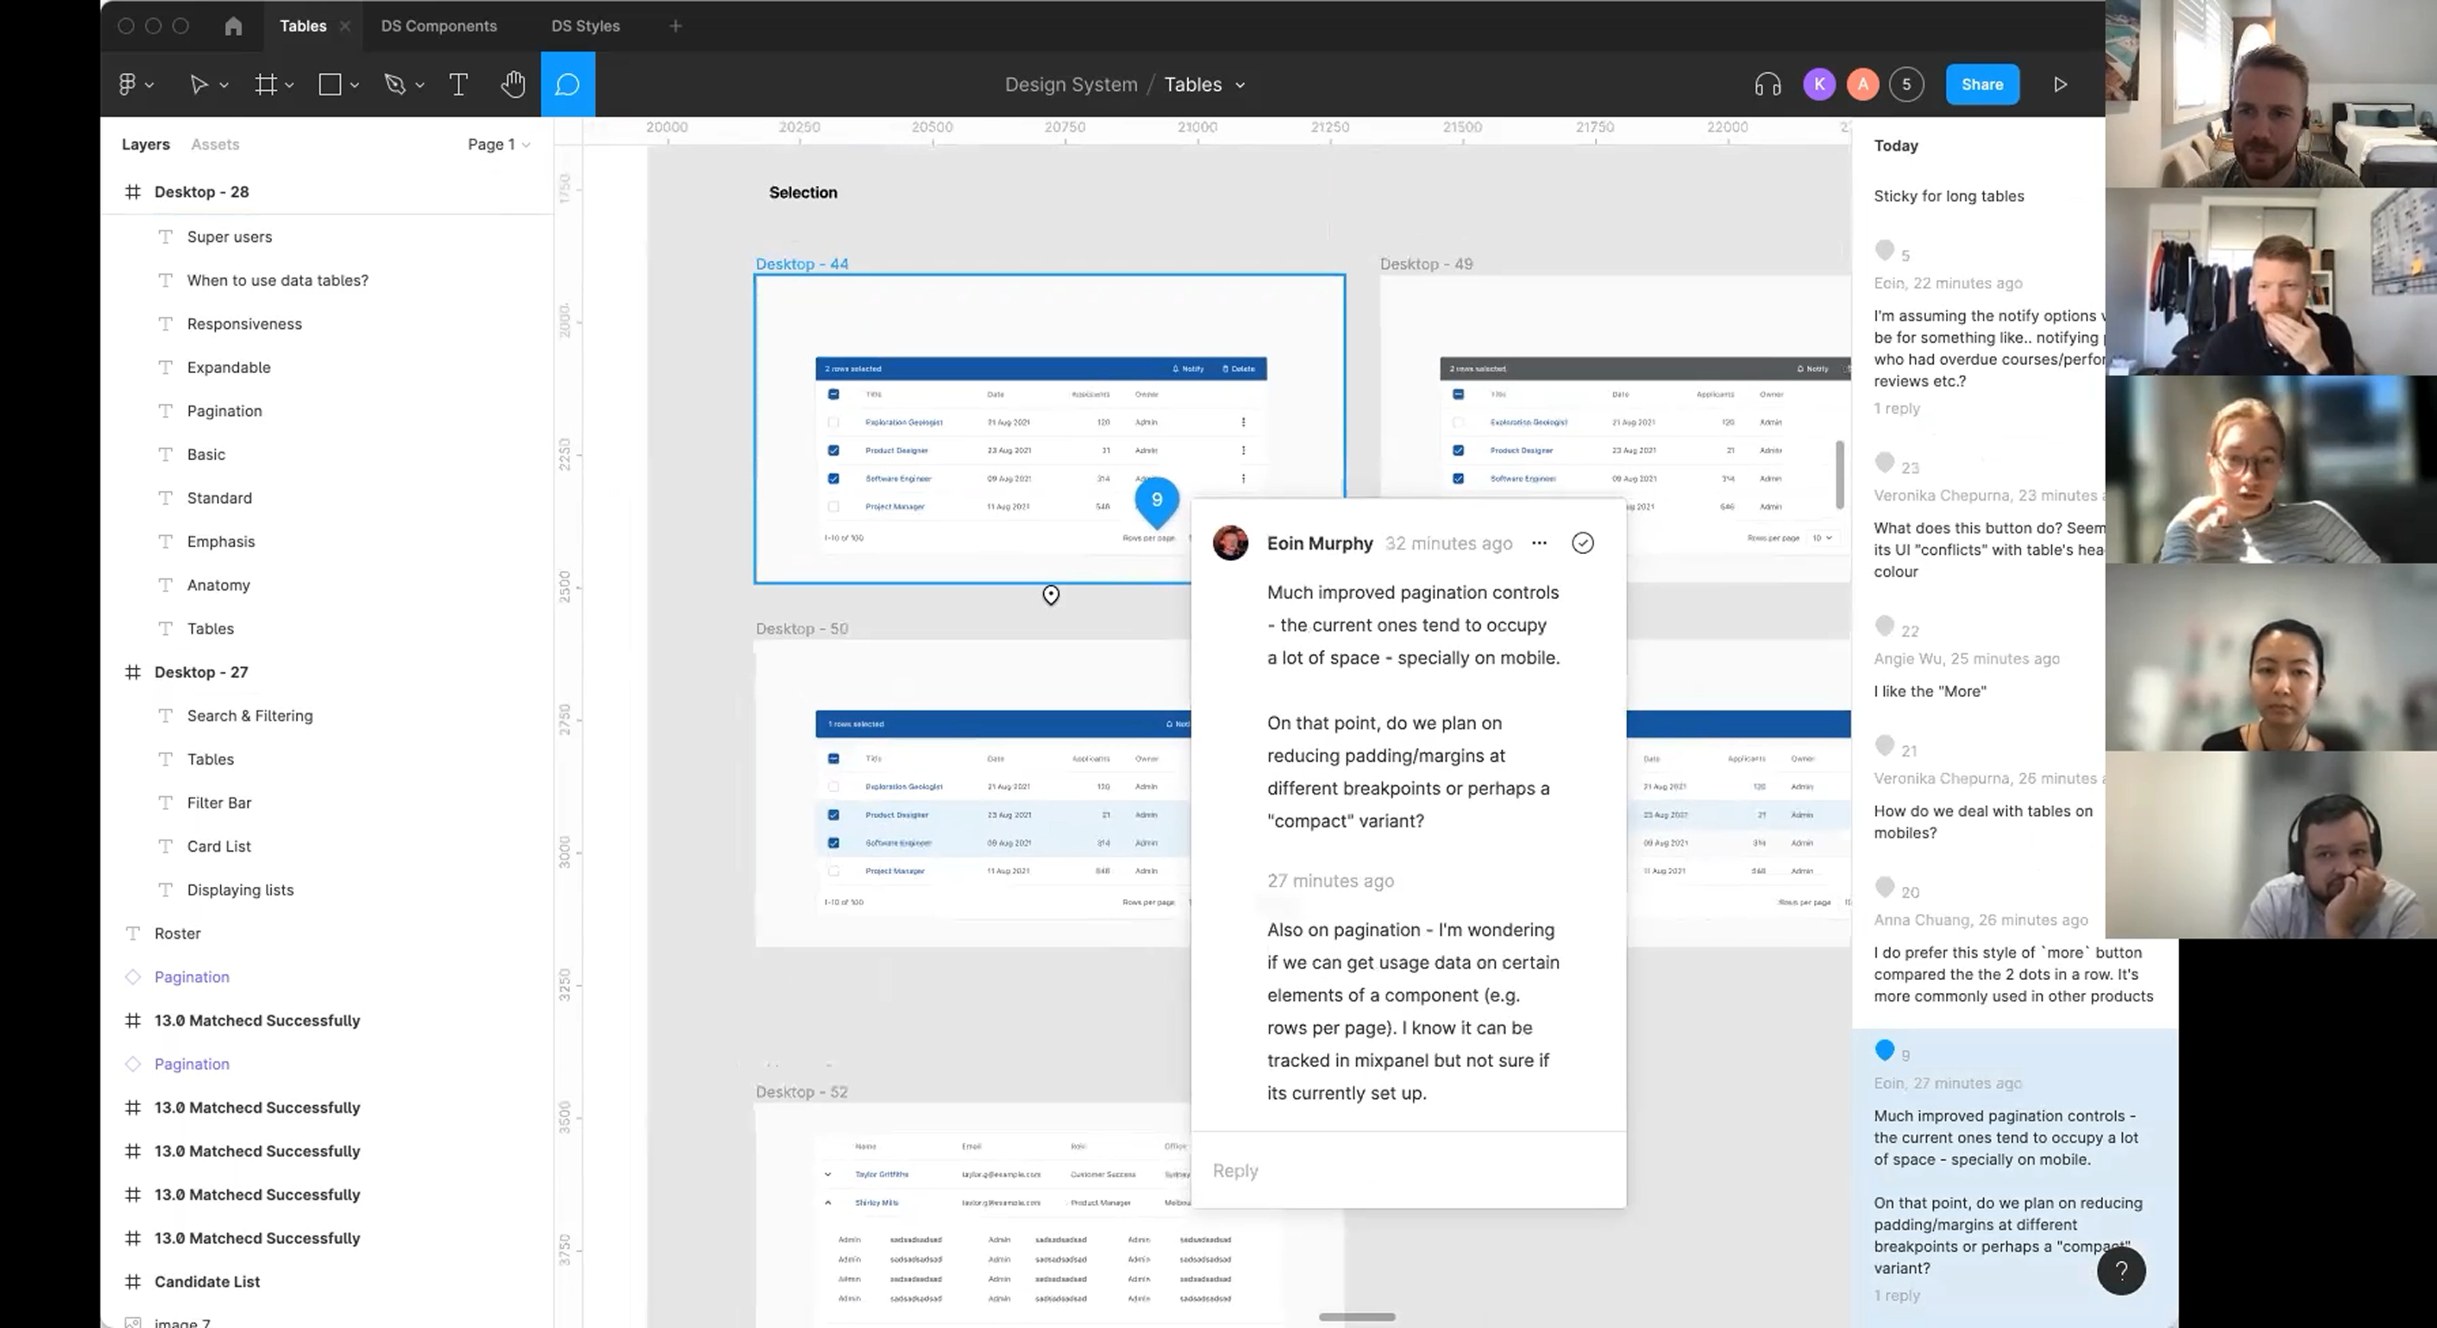Click comment pin number 9
The width and height of the screenshot is (2437, 1328).
tap(1156, 501)
